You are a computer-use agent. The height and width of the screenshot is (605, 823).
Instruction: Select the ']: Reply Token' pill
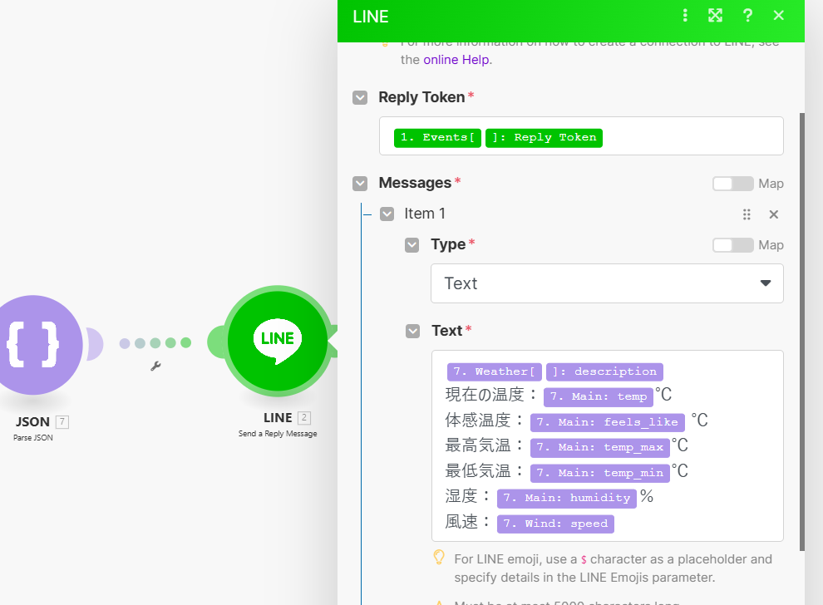point(544,137)
